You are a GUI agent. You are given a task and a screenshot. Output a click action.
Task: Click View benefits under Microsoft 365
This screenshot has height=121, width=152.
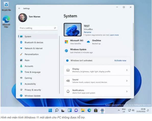pos(76,44)
